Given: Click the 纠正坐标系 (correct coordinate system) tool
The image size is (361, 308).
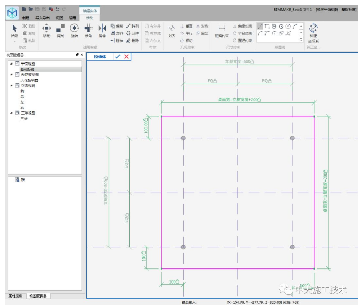Looking at the screenshot, I should (314, 33).
